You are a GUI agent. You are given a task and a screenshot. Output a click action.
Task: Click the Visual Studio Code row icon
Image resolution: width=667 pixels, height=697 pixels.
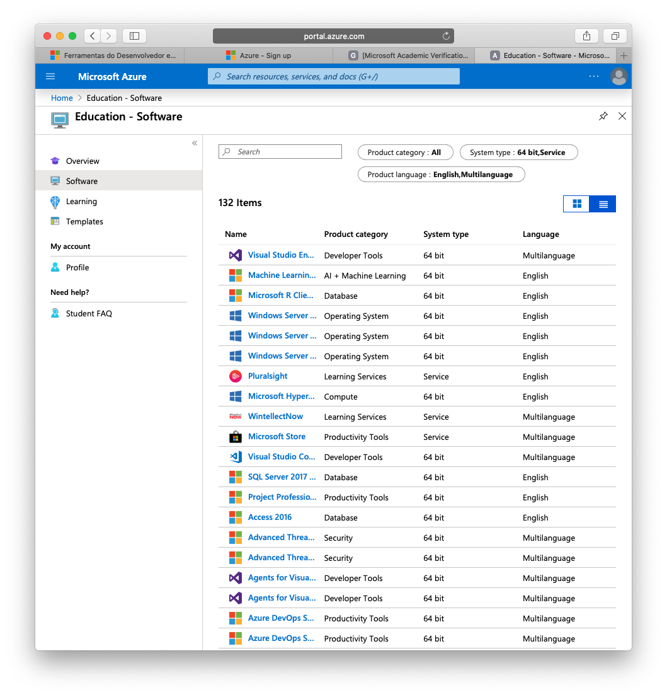[x=235, y=457]
